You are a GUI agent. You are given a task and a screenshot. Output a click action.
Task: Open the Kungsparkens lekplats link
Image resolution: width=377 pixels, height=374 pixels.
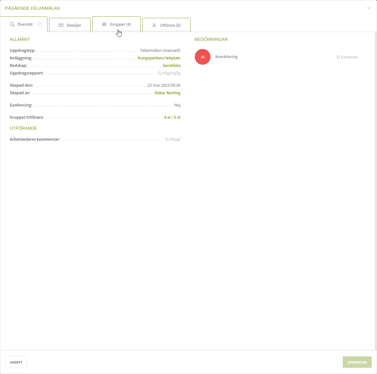click(x=159, y=58)
